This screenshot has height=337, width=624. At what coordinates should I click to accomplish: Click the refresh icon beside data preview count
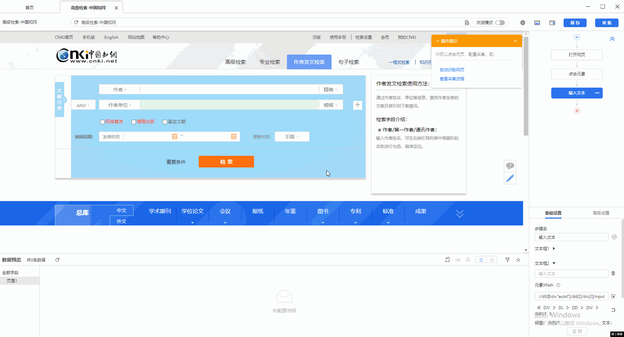pos(57,260)
